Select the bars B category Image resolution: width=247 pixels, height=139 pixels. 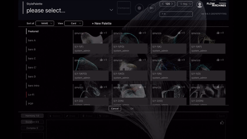32,49
